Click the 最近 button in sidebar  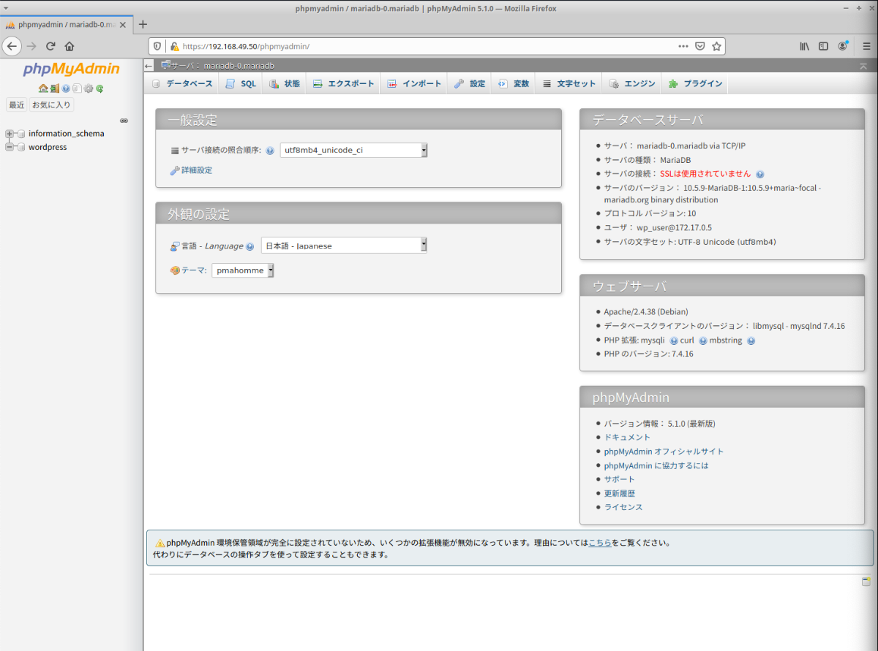coord(17,105)
